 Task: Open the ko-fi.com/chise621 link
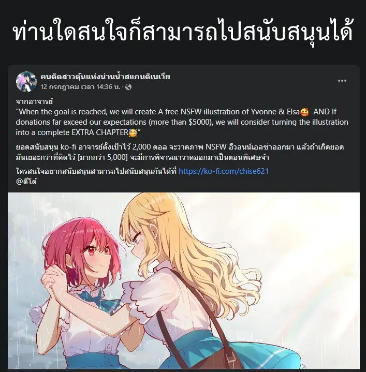(224, 171)
